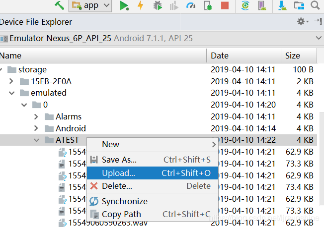The width and height of the screenshot is (324, 227).
Task: Expand the Alarms folder
Action: (36, 116)
